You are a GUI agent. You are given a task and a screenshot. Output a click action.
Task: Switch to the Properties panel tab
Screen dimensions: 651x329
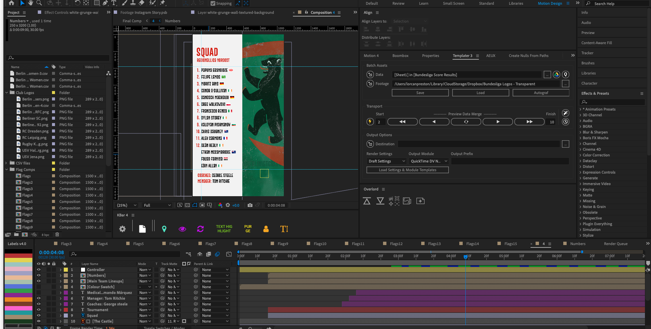pos(431,56)
